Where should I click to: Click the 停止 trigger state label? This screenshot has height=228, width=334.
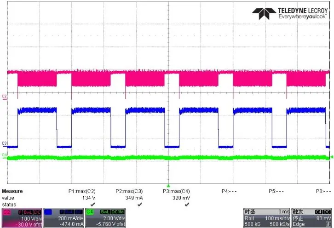coord(298,218)
